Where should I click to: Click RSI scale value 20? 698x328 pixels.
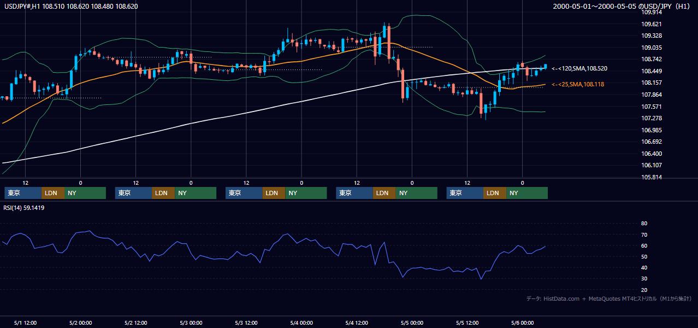click(644, 290)
